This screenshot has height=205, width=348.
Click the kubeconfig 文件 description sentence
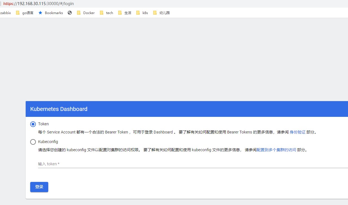coord(173,150)
